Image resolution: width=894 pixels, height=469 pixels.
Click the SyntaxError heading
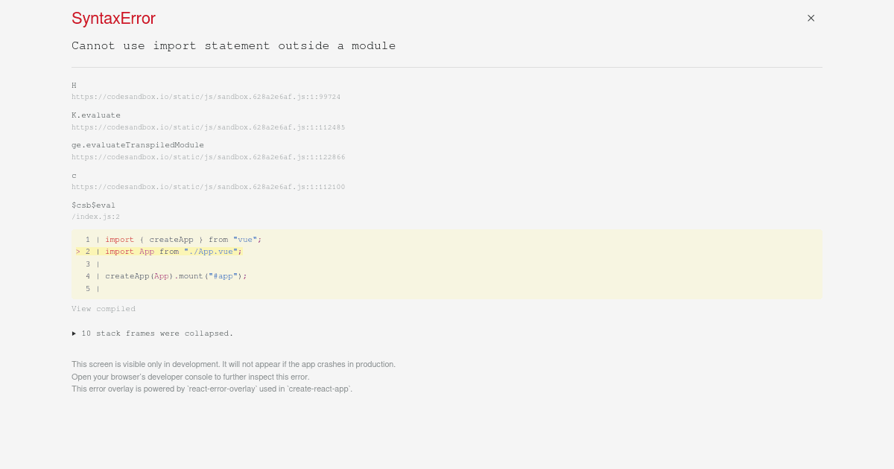pyautogui.click(x=112, y=18)
